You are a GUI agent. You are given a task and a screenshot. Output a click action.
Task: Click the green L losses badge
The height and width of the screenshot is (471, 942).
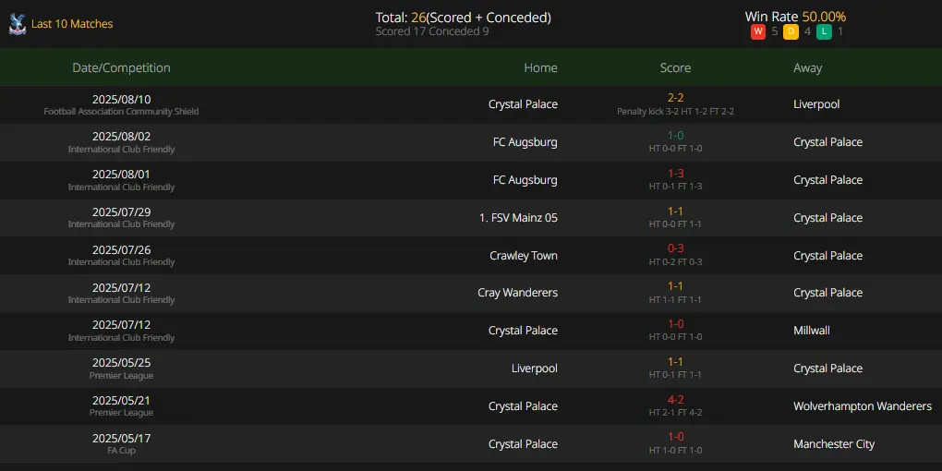click(x=824, y=31)
